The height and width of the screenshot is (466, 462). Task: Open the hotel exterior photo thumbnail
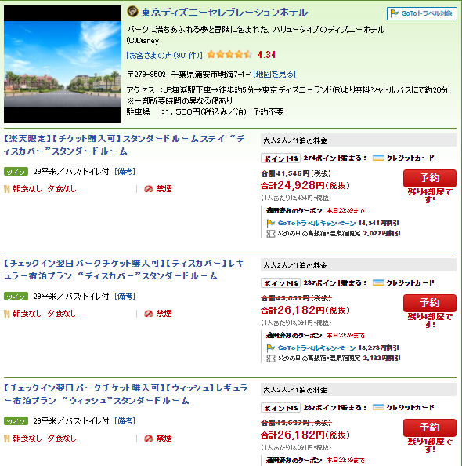(x=63, y=64)
